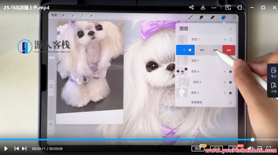Screen dimensions: 278x155
Task: Tap the dog reference photo window
Action: [90, 72]
